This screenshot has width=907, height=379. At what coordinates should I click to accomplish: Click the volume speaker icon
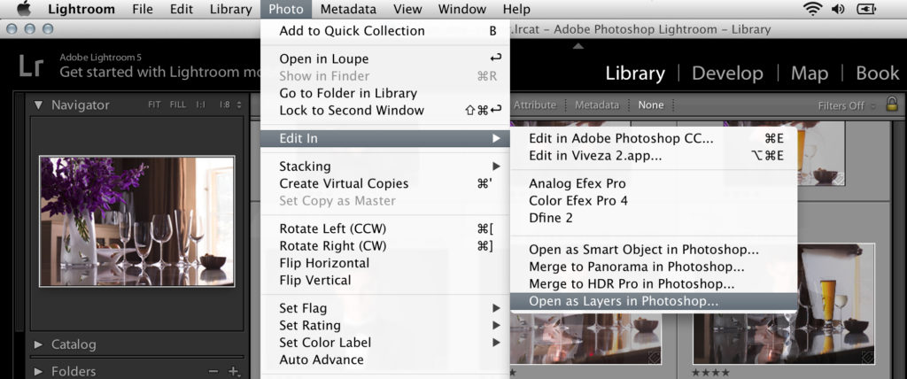[x=839, y=10]
